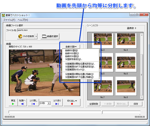Maximize the window using the title bar button
Image resolution: width=150 pixels, height=126 pixels.
tap(137, 14)
